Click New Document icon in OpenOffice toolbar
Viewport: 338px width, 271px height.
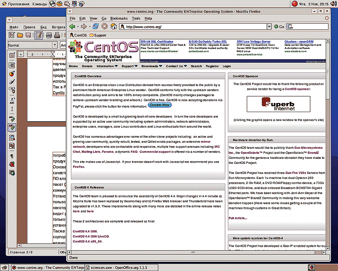[11, 35]
